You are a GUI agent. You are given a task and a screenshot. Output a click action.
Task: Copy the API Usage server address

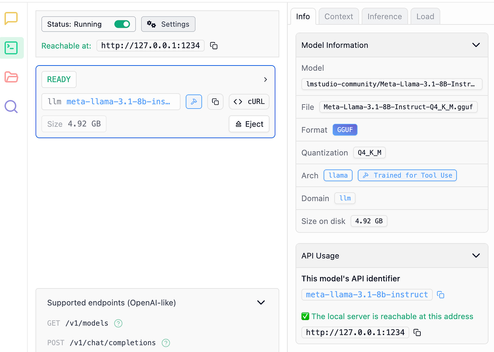[417, 333]
